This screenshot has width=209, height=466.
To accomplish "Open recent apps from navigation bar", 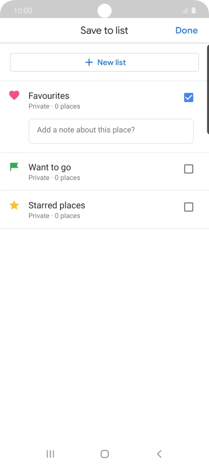I will click(x=50, y=454).
